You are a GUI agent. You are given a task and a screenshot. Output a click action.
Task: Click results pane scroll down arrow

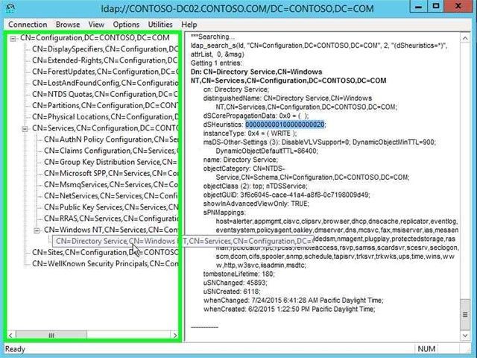point(465,335)
